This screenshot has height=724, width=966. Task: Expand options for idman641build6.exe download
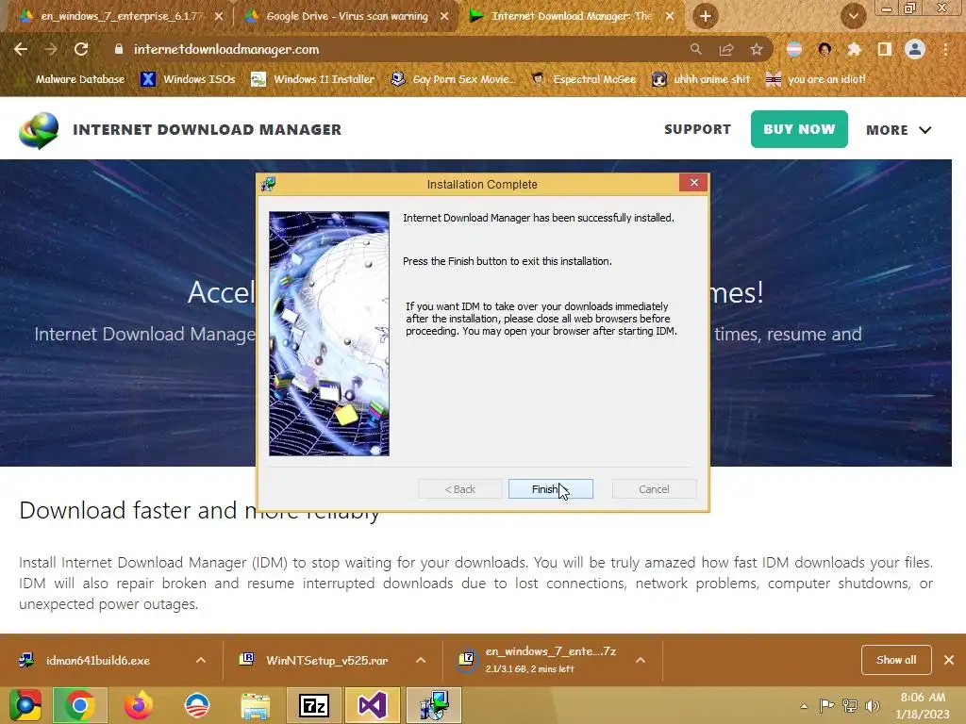coord(201,660)
